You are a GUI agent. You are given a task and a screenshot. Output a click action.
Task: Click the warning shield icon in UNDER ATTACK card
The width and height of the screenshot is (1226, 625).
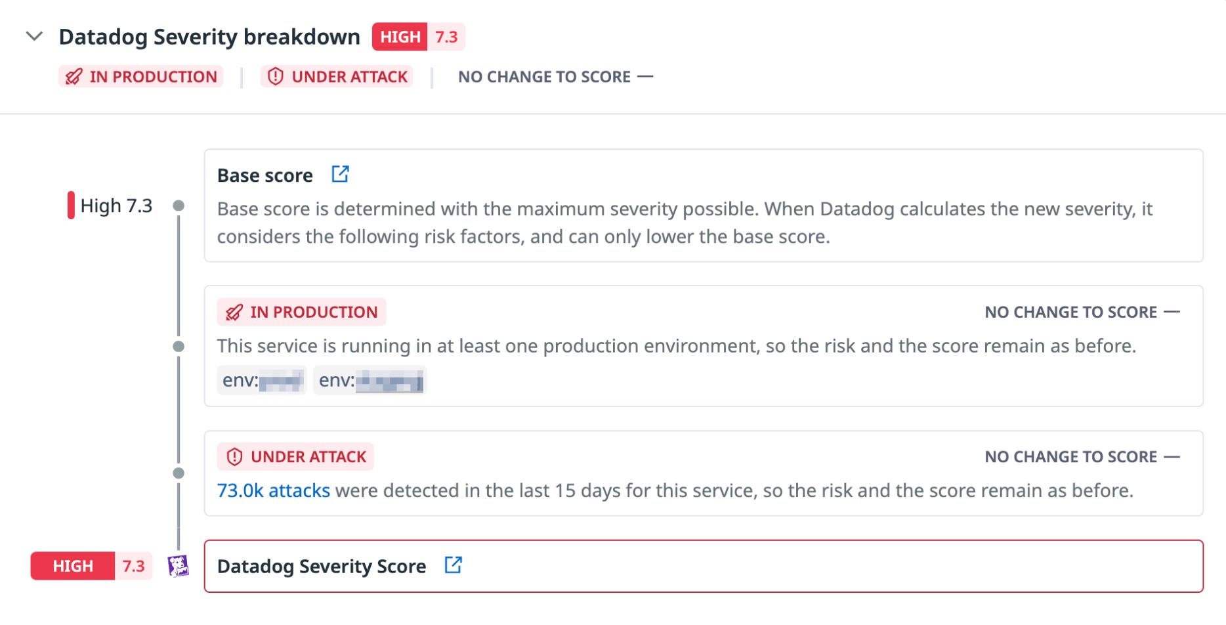(x=233, y=456)
